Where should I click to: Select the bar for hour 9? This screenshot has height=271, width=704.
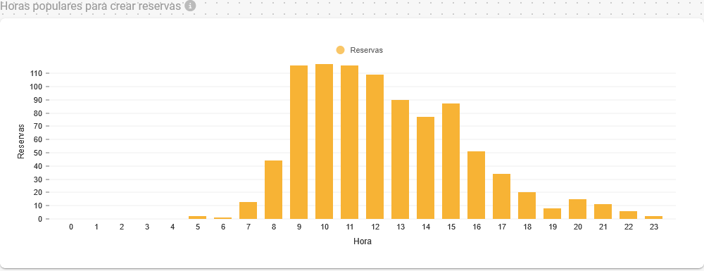point(299,142)
